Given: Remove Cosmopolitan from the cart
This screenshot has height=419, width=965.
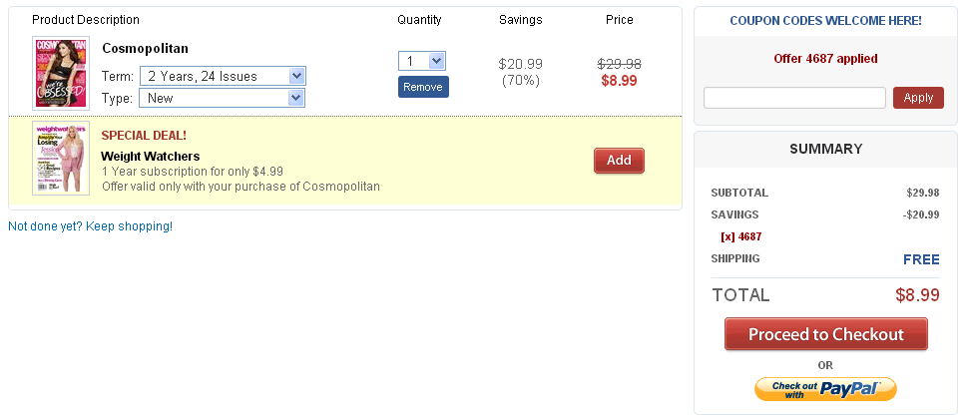Looking at the screenshot, I should pyautogui.click(x=423, y=87).
